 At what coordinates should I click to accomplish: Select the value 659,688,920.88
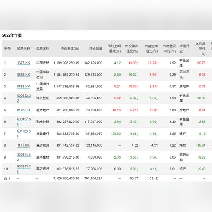click(68, 98)
